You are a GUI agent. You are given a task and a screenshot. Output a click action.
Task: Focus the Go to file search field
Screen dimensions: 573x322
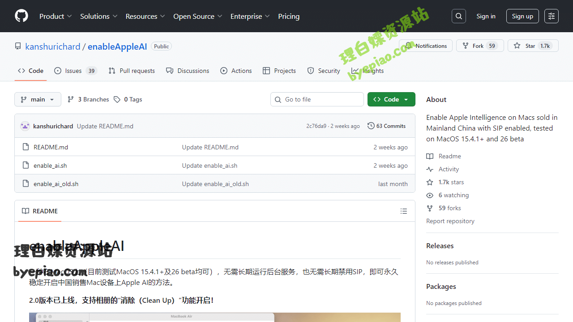click(317, 99)
